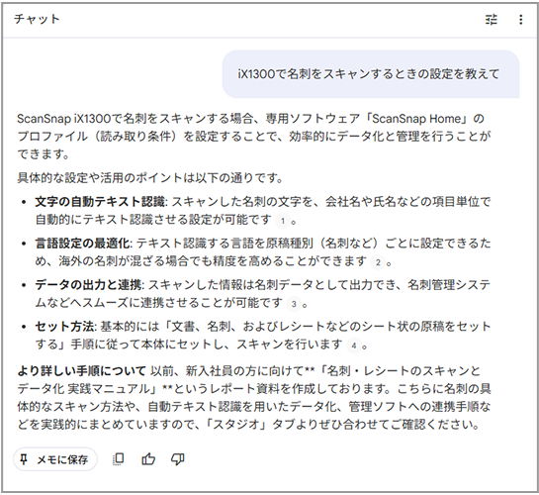Click the user message about iX1300で名刺をスキャン
The width and height of the screenshot is (539, 495).
coord(371,74)
